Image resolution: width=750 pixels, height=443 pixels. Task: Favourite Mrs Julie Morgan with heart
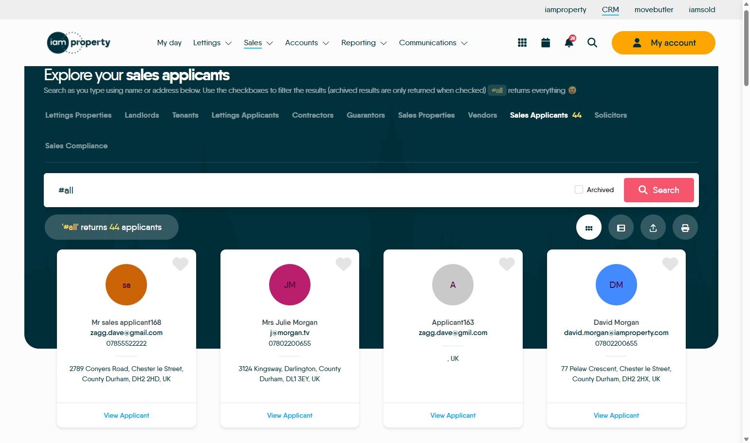344,264
